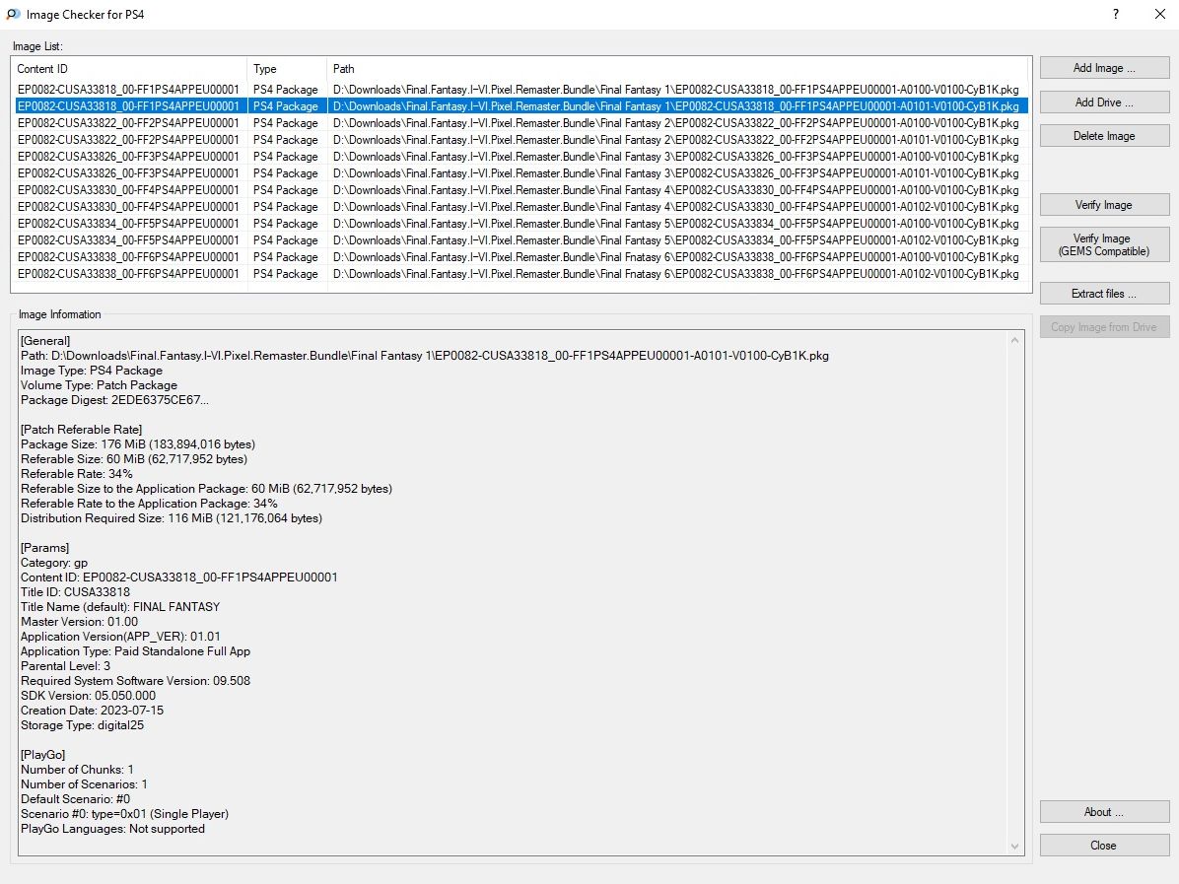Click the Required System Software Version line
This screenshot has height=884, width=1179.
point(135,680)
